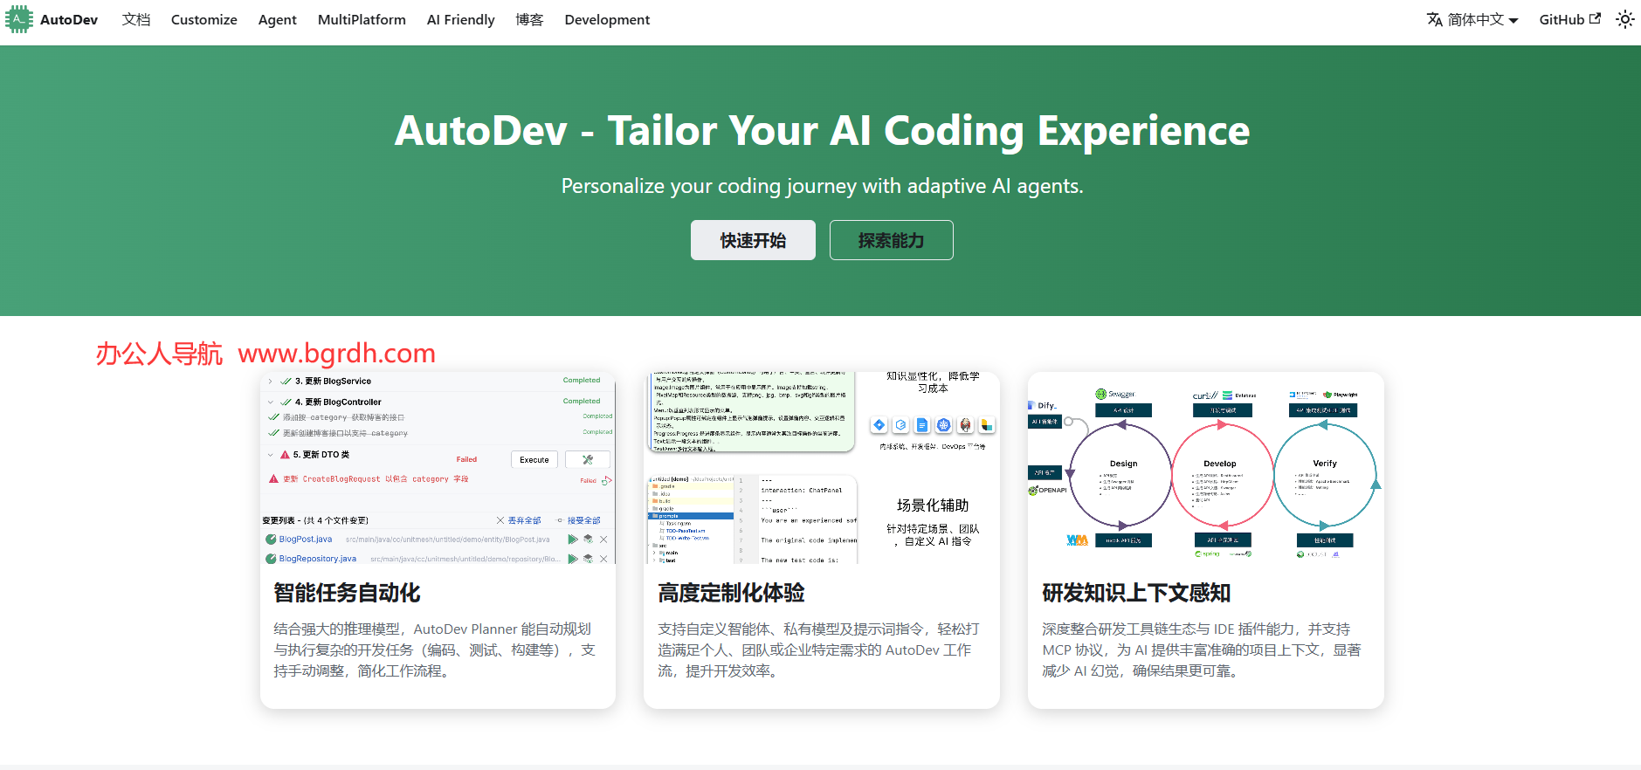
Task: Click the GitHub external-link arrow icon
Action: pyautogui.click(x=1595, y=18)
